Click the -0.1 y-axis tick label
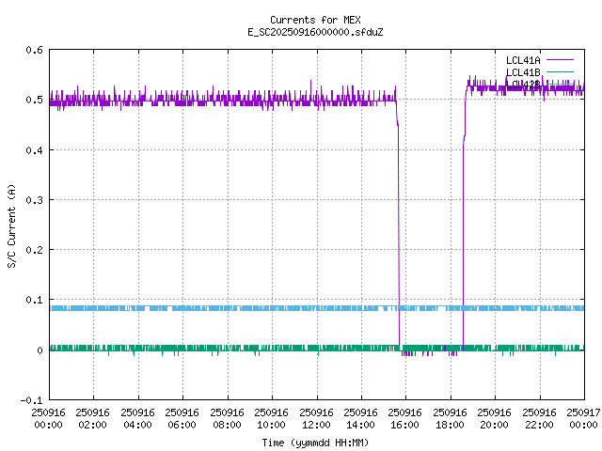The width and height of the screenshot is (602, 451). (30, 400)
